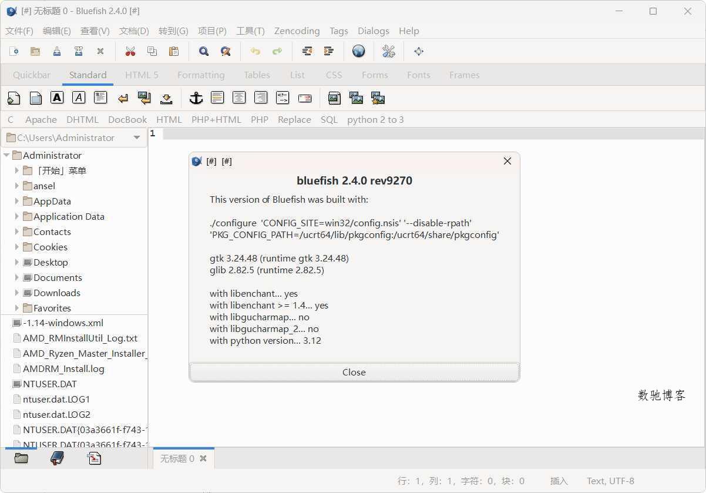The image size is (706, 493).
Task: Insert Body tag icon
Action: point(35,98)
